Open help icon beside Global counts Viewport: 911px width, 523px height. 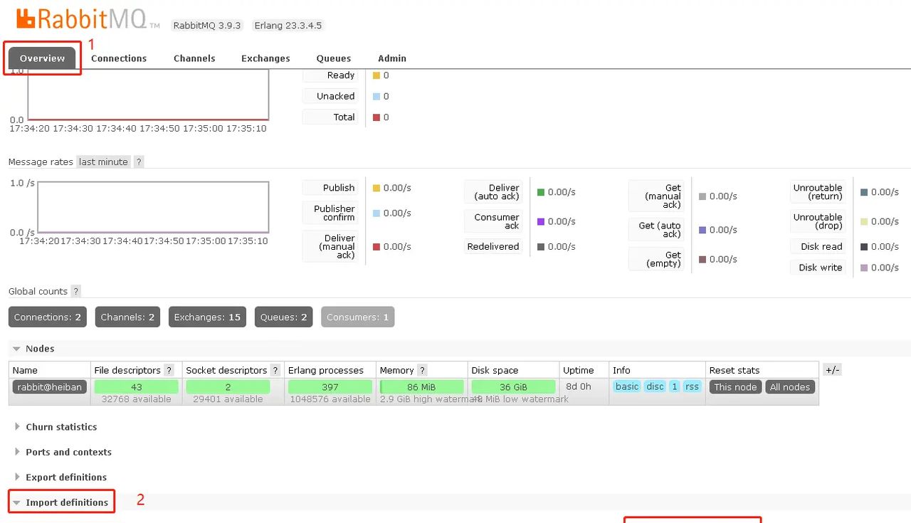point(76,292)
